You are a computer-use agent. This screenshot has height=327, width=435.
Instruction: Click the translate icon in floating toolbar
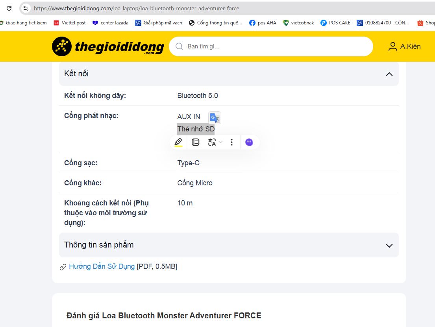click(x=212, y=142)
